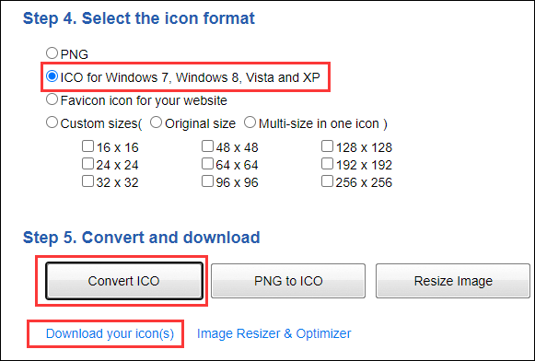Enable the 192 x 192 checkbox
Viewport: 535px width, 361px height.
pos(327,163)
